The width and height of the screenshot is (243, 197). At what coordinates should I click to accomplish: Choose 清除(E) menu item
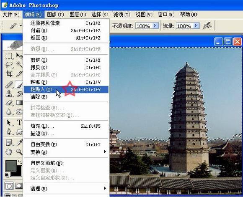(x=66, y=97)
